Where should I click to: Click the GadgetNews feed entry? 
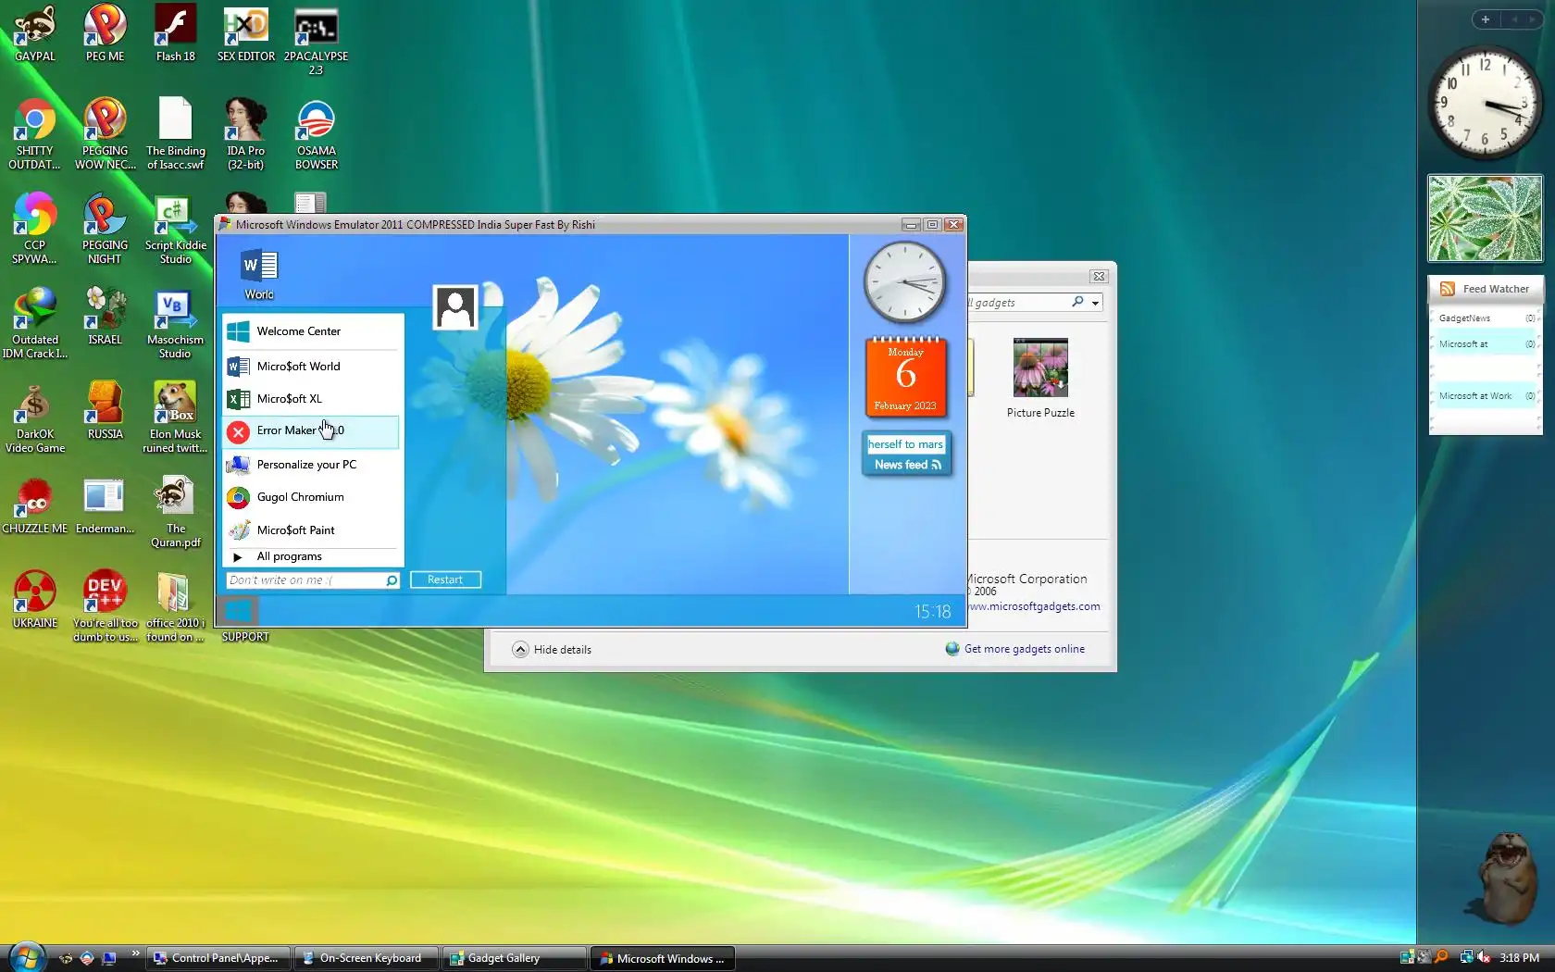coord(1486,318)
